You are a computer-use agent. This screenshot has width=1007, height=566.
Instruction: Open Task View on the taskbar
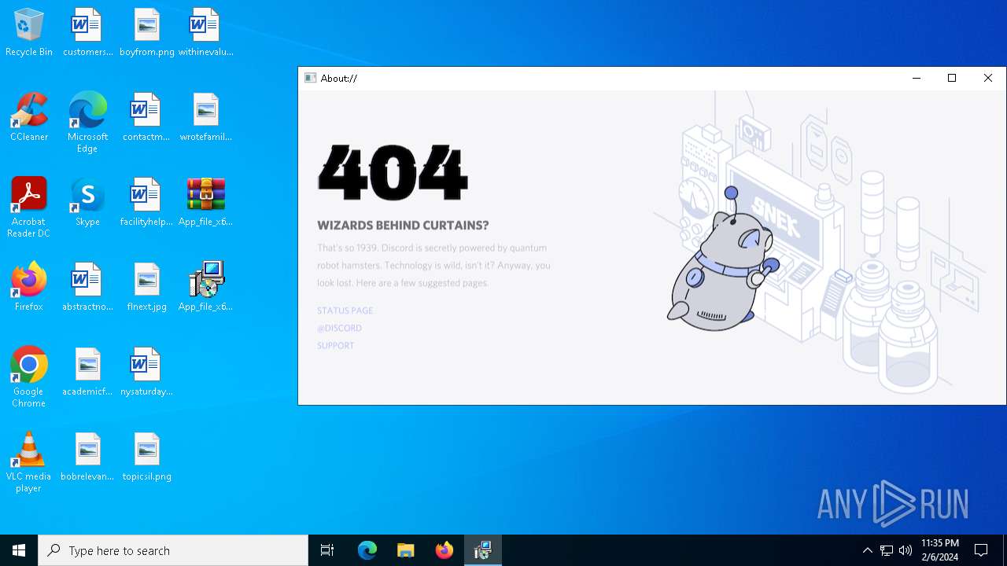click(x=327, y=550)
